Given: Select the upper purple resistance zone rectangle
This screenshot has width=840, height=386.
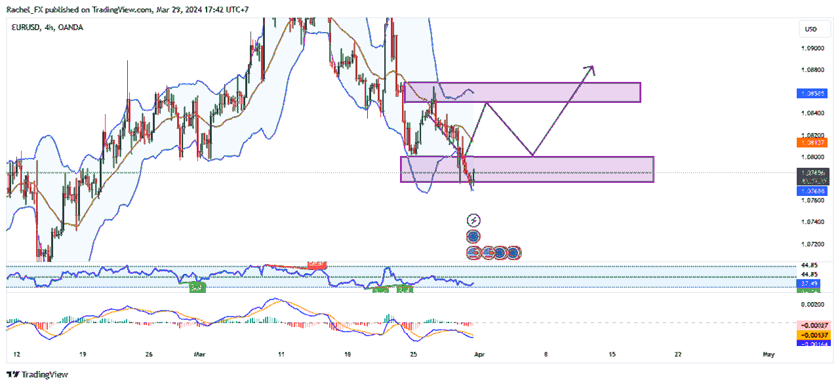Looking at the screenshot, I should [x=522, y=92].
